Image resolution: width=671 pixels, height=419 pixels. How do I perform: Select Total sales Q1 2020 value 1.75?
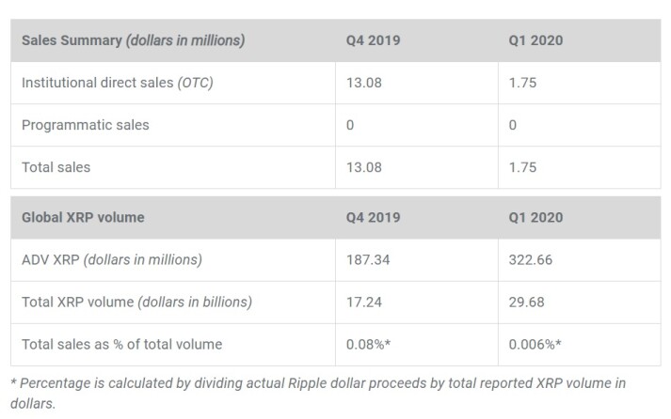522,167
